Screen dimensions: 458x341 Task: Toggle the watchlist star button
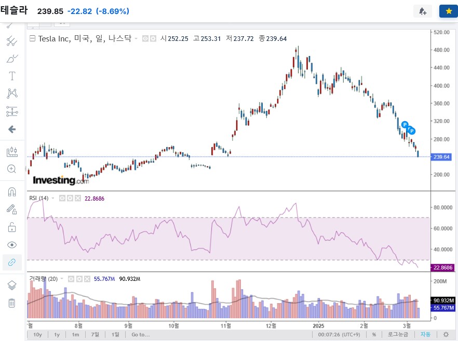(449, 11)
